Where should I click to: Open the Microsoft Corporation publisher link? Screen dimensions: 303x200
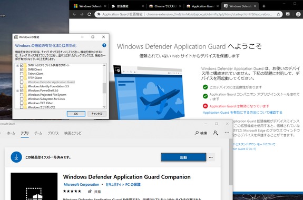[81, 184]
